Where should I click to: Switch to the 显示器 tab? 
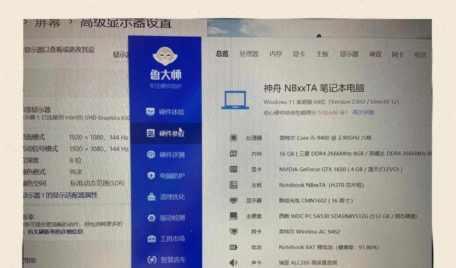click(349, 54)
